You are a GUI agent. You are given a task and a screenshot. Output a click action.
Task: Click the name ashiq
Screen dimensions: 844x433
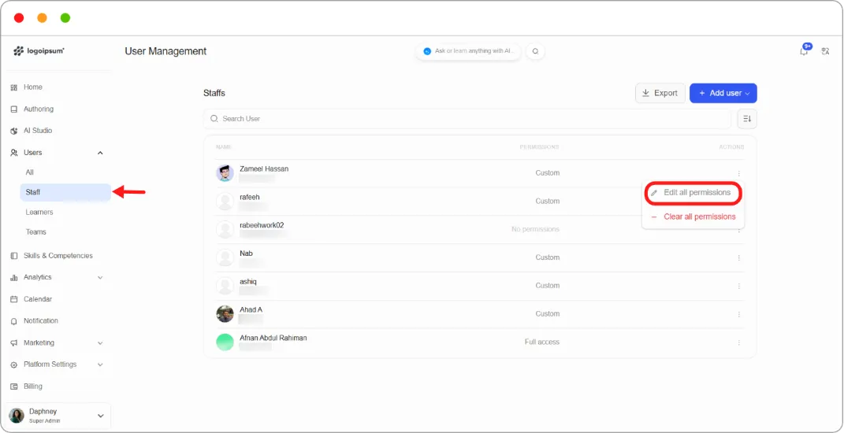click(x=248, y=282)
